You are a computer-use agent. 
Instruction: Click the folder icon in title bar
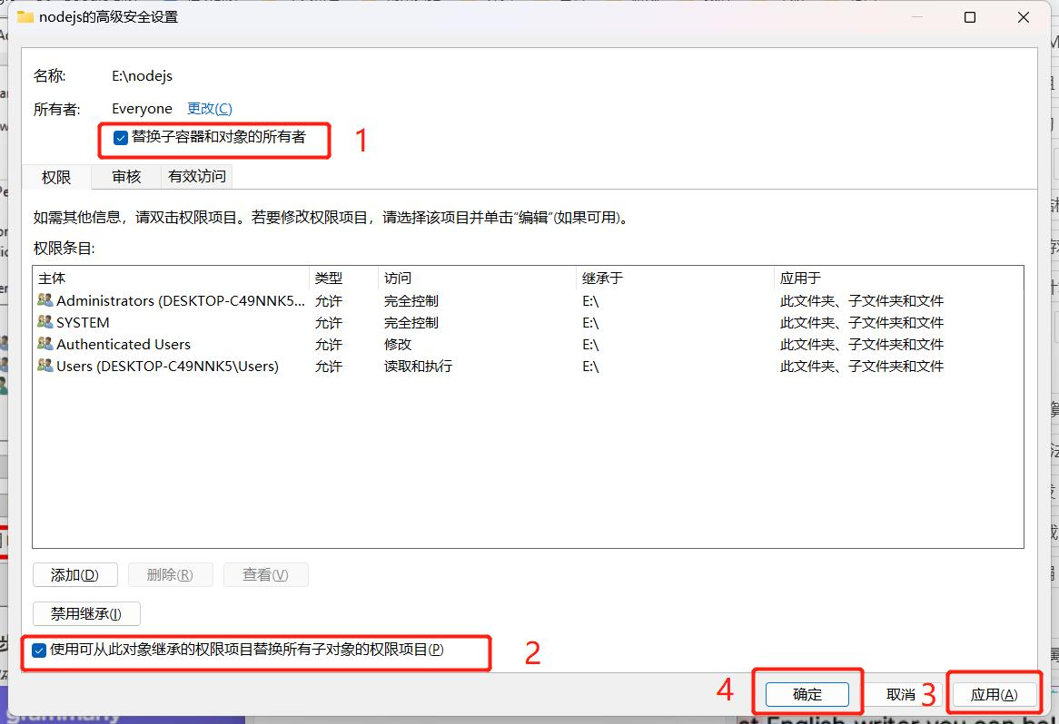[25, 17]
